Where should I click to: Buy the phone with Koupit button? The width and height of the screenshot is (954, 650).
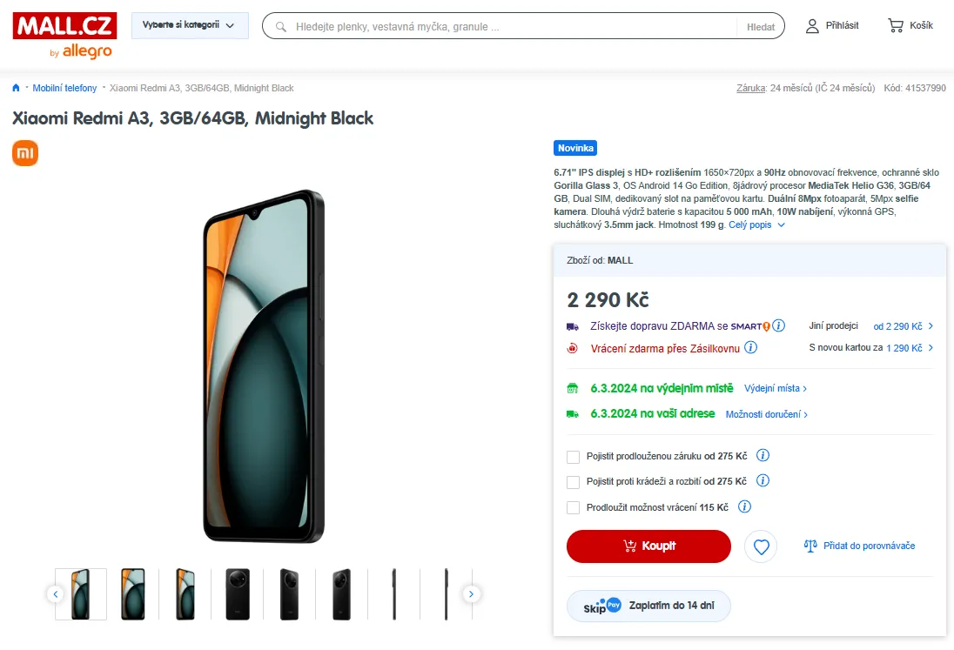(648, 546)
